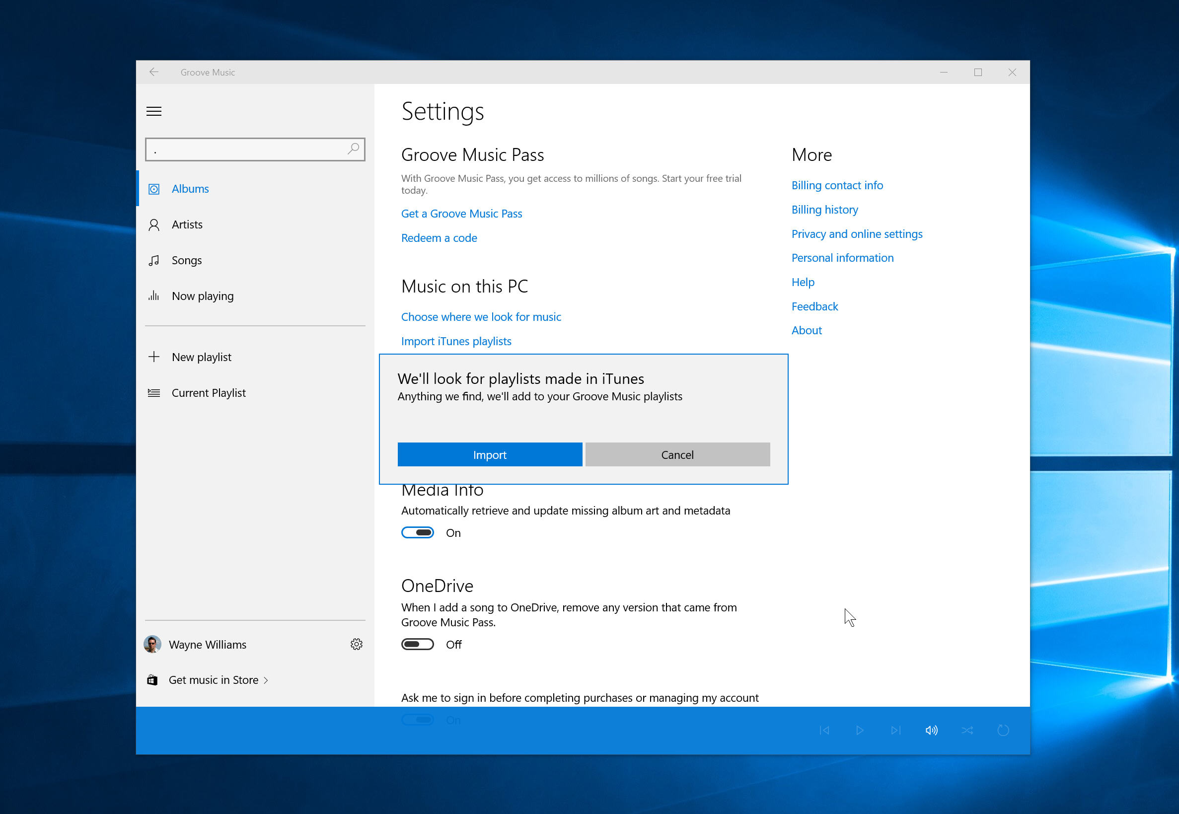Open Get a Groove Music Pass link
1179x814 pixels.
461,214
